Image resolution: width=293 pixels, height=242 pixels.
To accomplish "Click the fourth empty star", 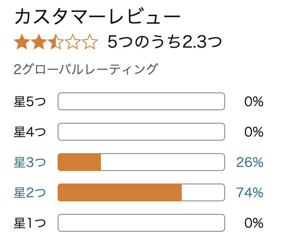I will click(73, 42).
